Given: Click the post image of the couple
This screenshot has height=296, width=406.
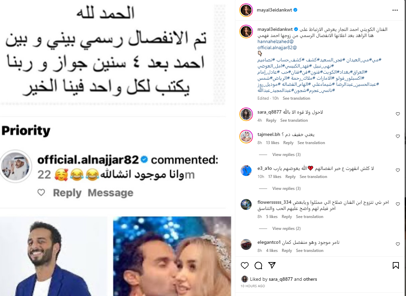Looking at the screenshot, I should coord(172,256).
